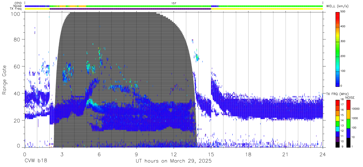Click the 1000 tick on NOISE scale
The image size is (363, 167).
pos(355,118)
